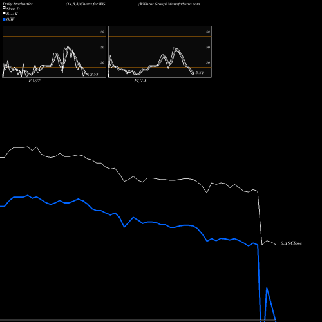
Task: Open the FULL stochastic chart thumbnail
Action: point(160,52)
